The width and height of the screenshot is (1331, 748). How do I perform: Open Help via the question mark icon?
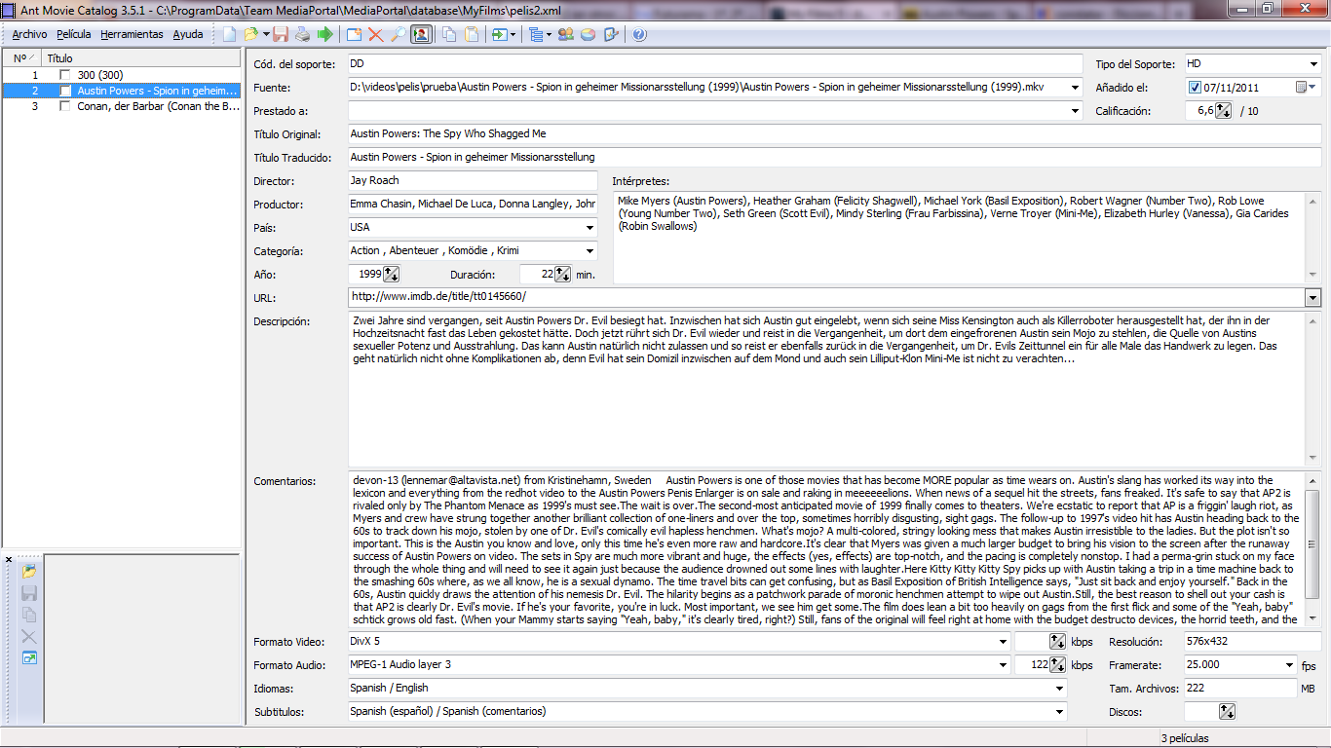pos(639,35)
